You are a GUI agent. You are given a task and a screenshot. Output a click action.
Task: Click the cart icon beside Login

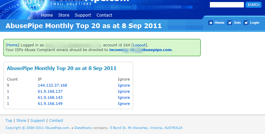pyautogui.click(x=246, y=23)
